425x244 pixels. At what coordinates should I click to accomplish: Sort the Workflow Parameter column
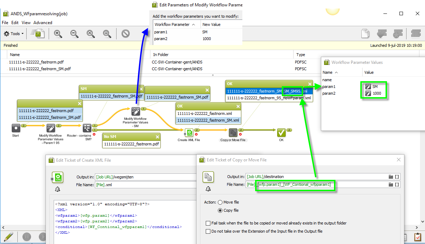tap(173, 24)
